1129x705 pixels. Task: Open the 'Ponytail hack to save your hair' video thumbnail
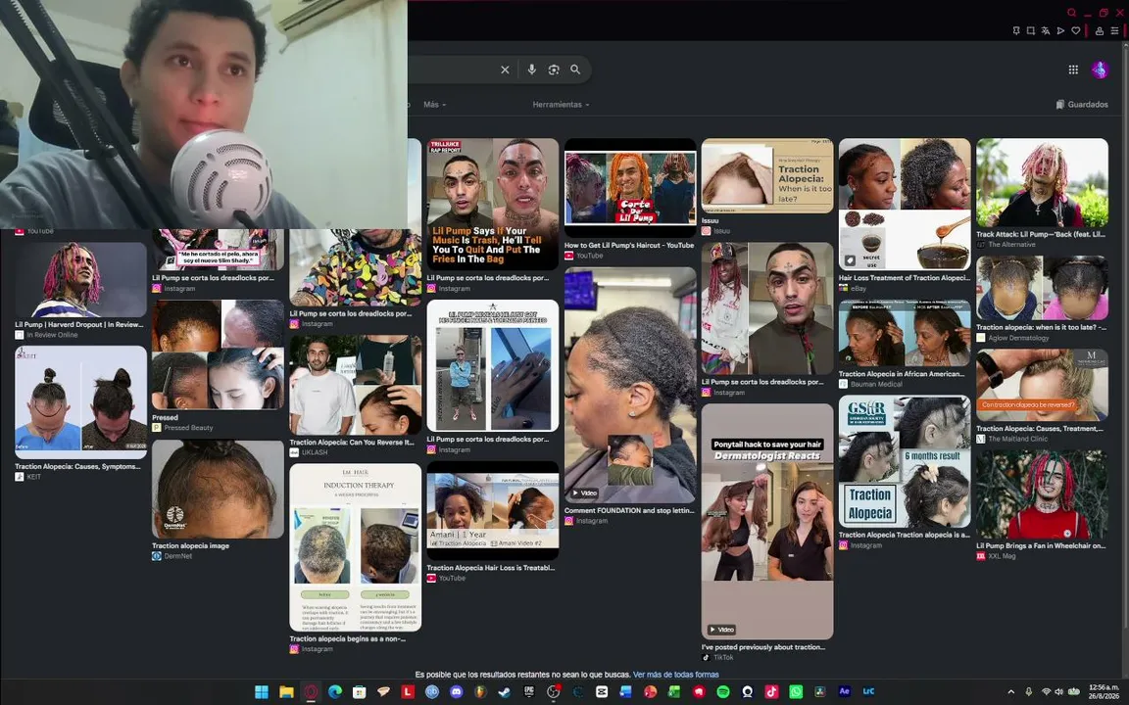(766, 522)
